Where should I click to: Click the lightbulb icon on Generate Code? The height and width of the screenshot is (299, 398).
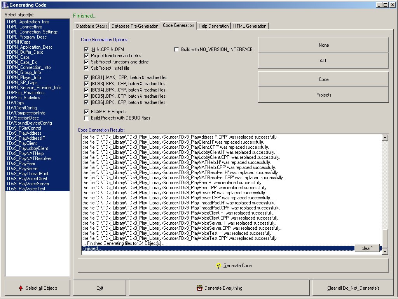(x=218, y=266)
